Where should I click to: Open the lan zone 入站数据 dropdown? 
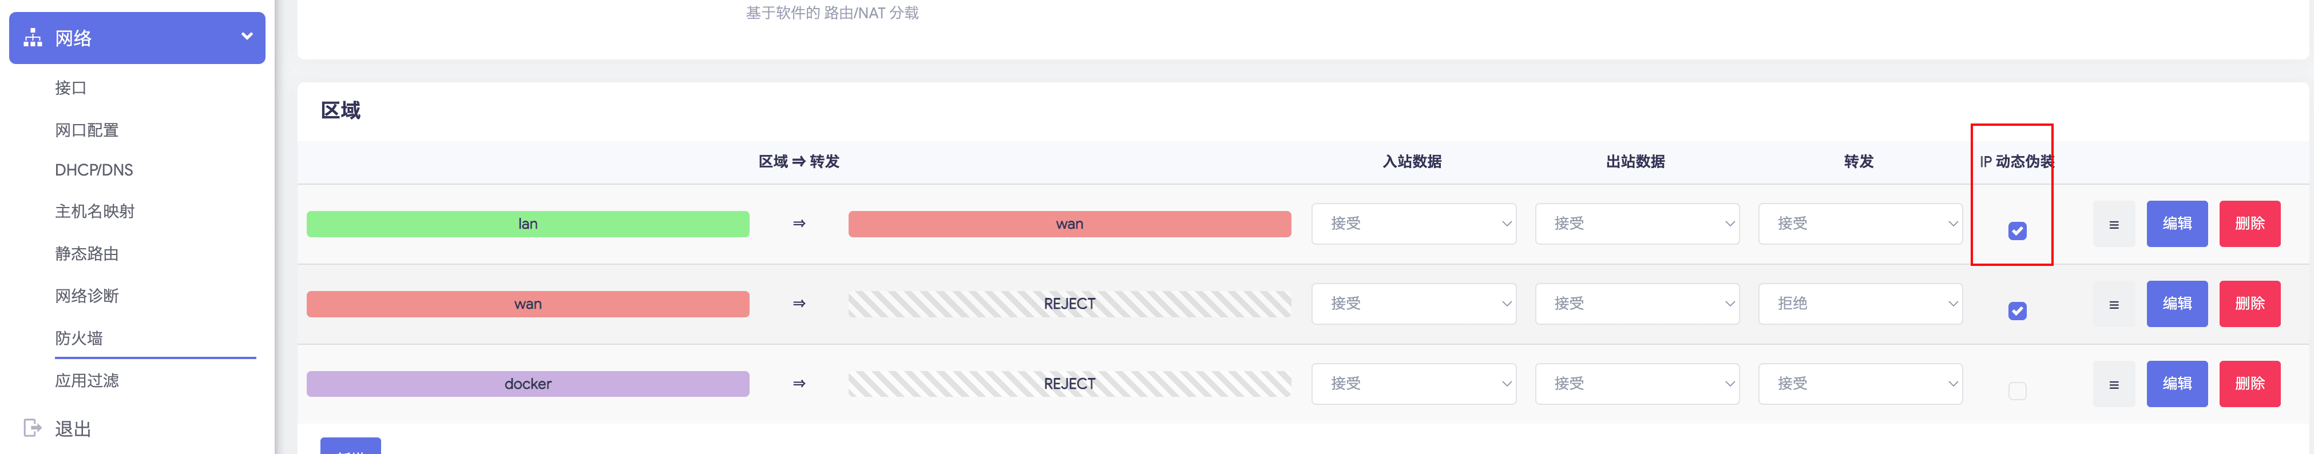point(1413,224)
